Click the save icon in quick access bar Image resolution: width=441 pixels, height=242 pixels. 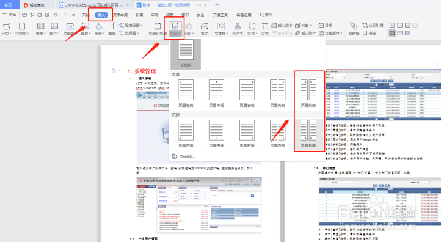[x=24, y=15]
